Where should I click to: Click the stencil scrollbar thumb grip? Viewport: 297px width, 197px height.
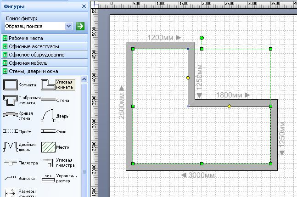coord(84,172)
